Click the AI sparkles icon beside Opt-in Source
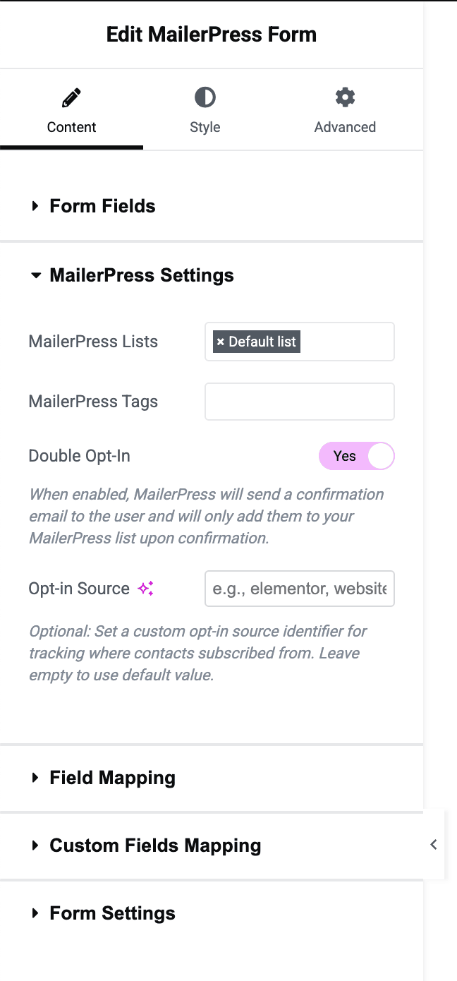 click(144, 588)
